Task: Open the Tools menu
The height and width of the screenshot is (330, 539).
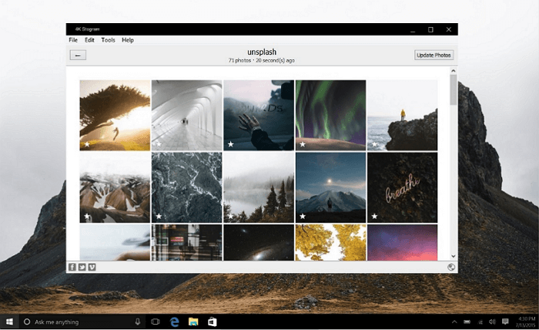Action: tap(108, 40)
